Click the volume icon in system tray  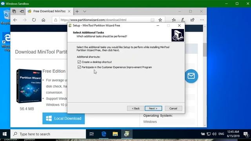click(x=215, y=134)
